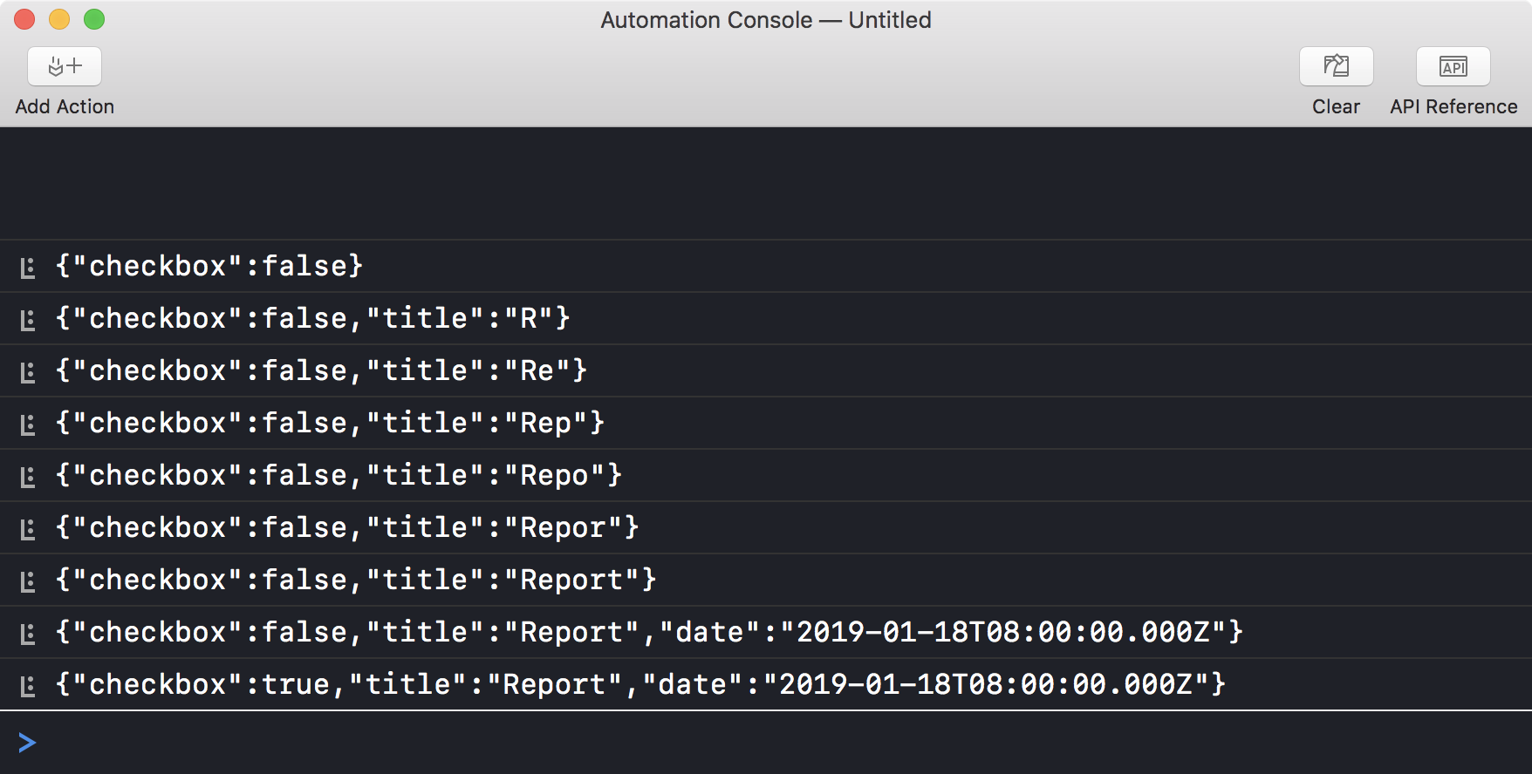Click log icon beside title "R" entry
This screenshot has height=774, width=1532.
28,320
